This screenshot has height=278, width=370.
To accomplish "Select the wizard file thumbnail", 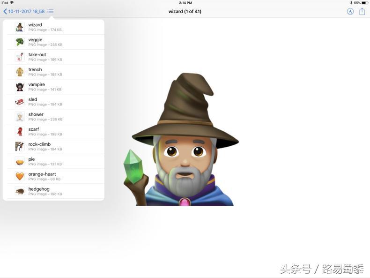I will point(20,27).
